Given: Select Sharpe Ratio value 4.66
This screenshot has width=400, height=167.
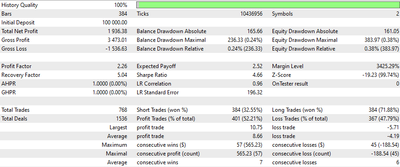Looking at the screenshot, I should [258, 75].
